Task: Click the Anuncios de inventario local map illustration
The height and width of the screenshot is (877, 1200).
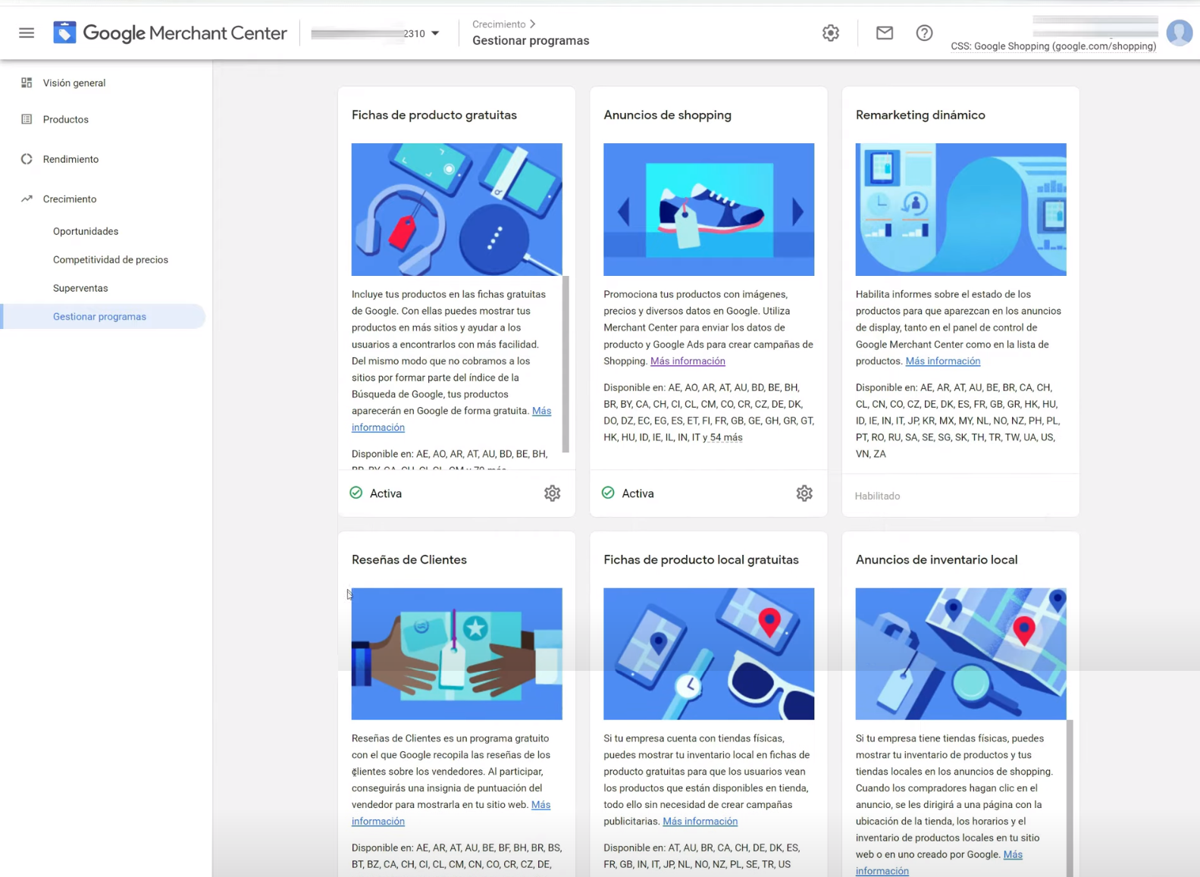Action: click(x=960, y=653)
